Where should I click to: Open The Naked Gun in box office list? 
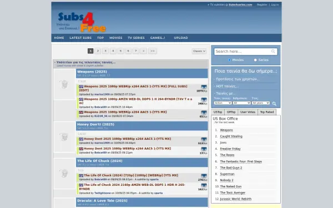(231, 186)
